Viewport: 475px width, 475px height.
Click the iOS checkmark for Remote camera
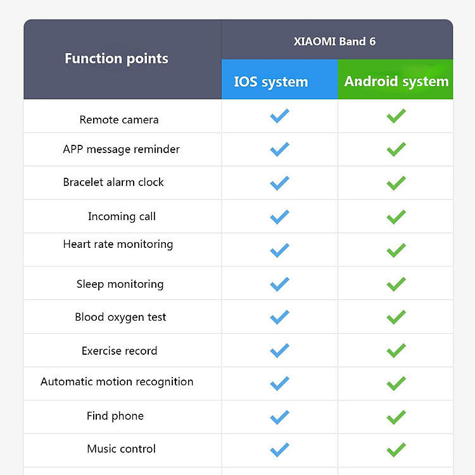pos(279,116)
